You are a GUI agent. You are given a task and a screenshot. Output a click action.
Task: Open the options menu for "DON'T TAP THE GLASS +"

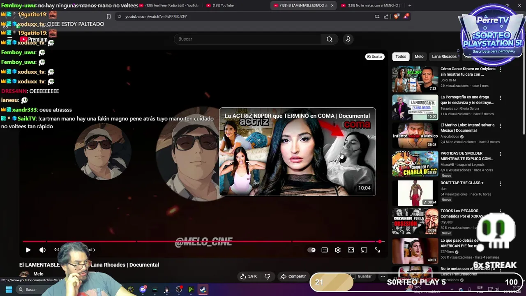tap(500, 184)
